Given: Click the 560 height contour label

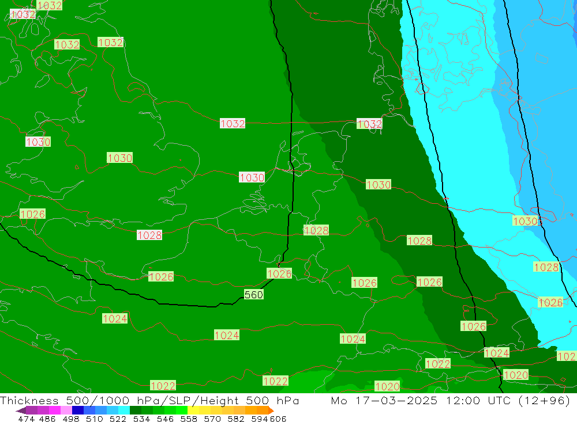Looking at the screenshot, I should click(253, 295).
